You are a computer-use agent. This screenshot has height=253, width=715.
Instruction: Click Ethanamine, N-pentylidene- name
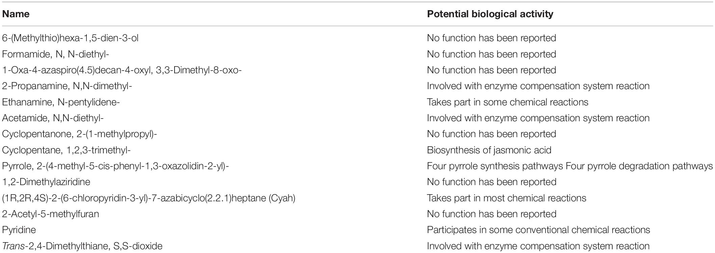tap(61, 102)
